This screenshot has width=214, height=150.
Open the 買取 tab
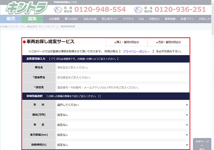tap(32, 19)
